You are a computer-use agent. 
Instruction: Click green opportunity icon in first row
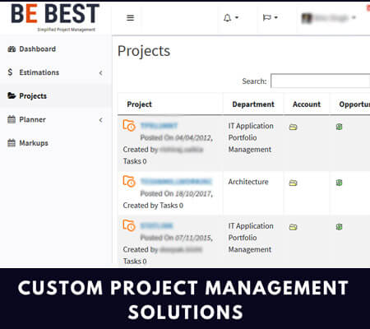(339, 127)
